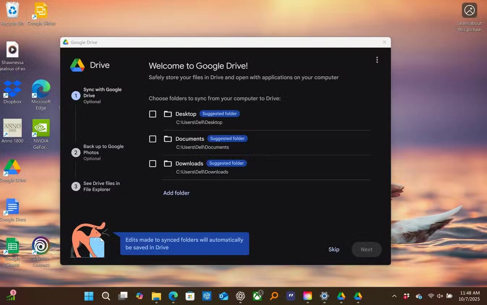Enable syncing for the Documents folder

(153, 139)
